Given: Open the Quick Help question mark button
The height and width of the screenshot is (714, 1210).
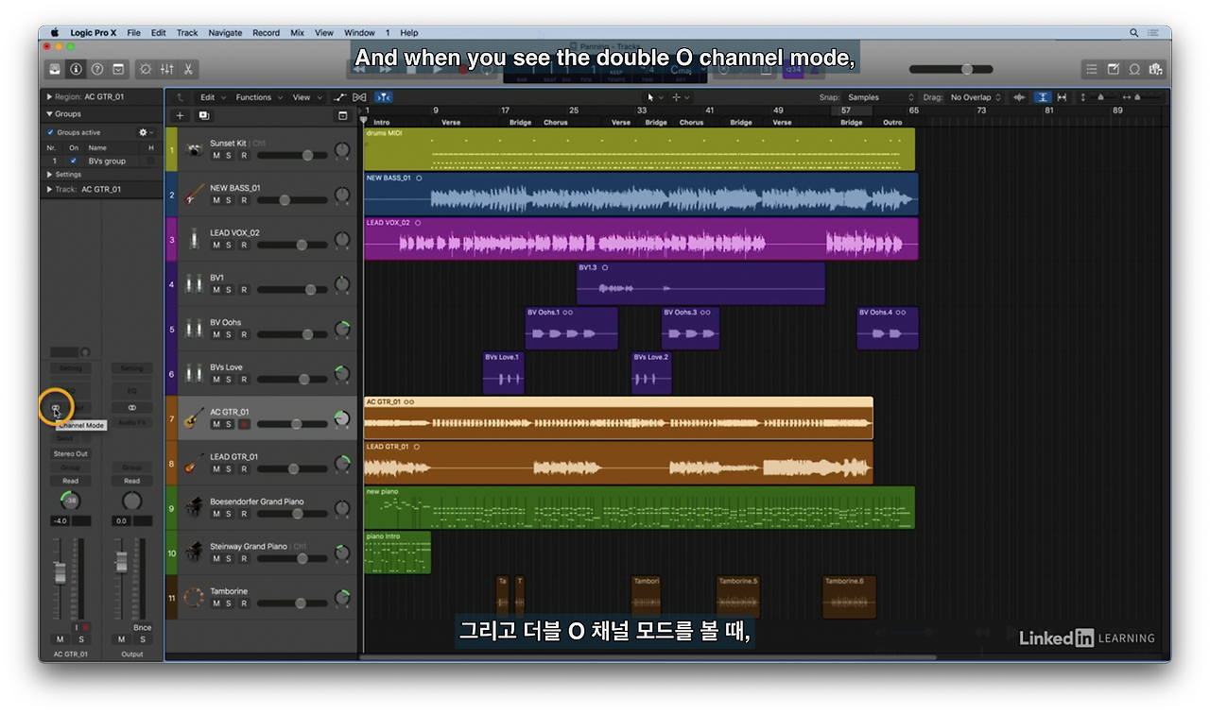Looking at the screenshot, I should click(96, 69).
